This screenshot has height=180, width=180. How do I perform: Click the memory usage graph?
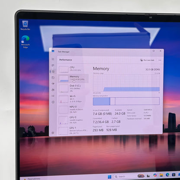coord(126,83)
